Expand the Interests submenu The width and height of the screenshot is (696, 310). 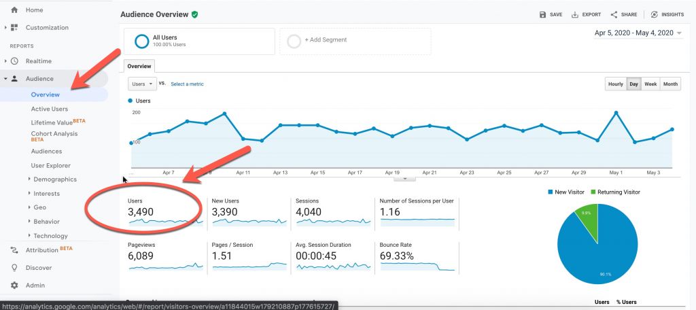(29, 194)
